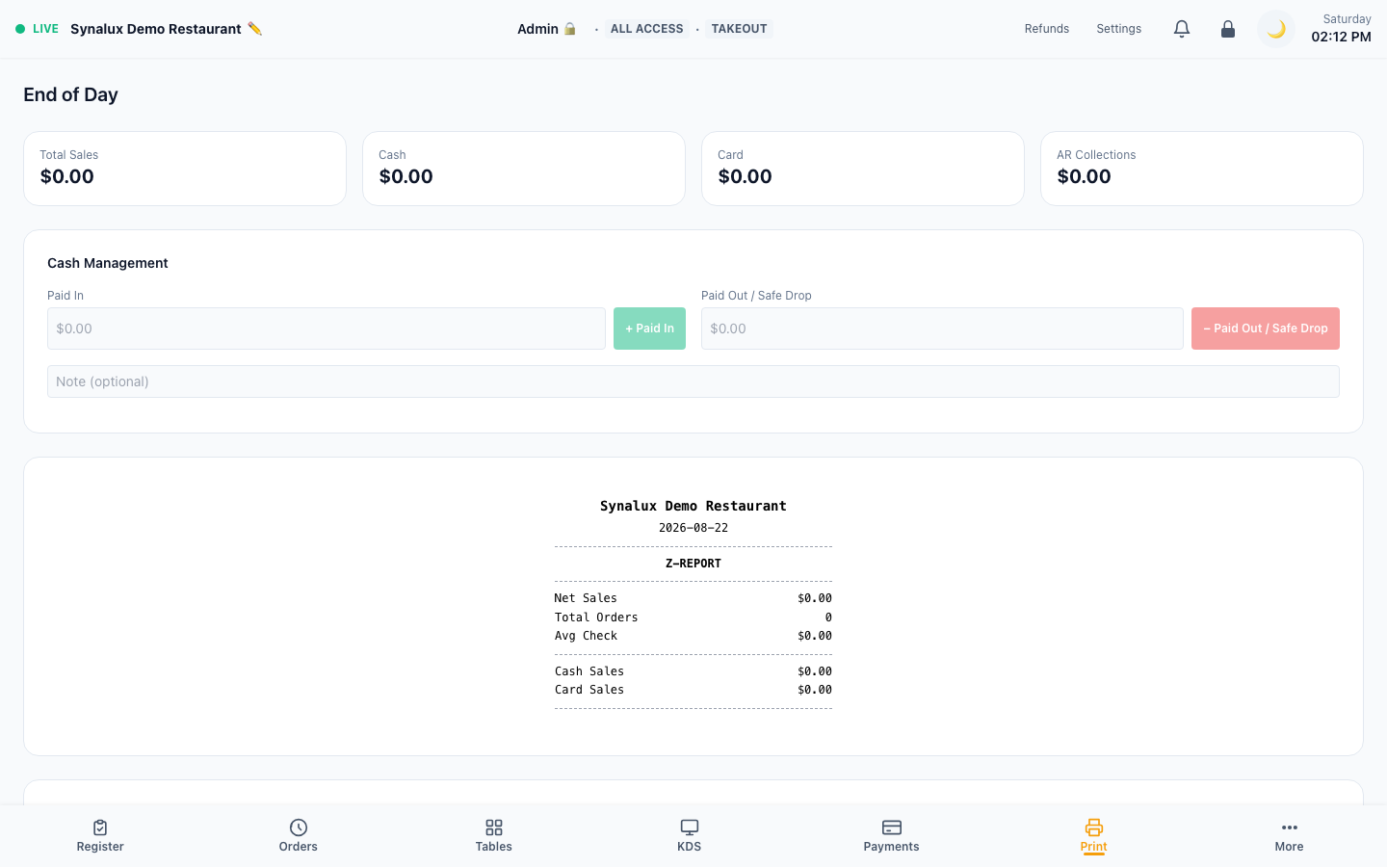Click the Tables grid icon

pos(494,828)
